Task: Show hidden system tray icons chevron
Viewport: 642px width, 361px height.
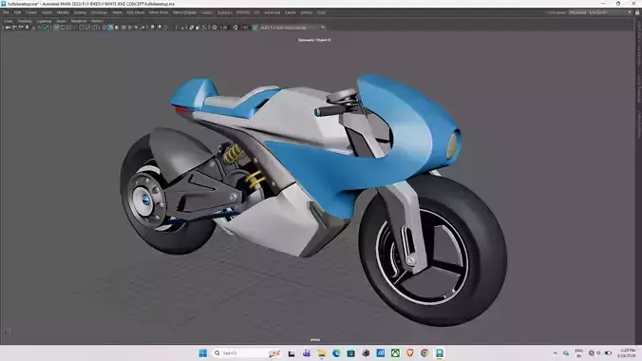Action: (x=556, y=353)
